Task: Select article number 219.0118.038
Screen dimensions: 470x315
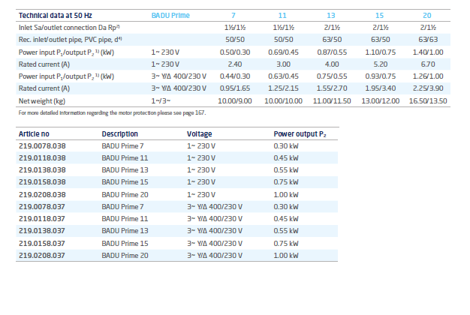Action: pos(42,158)
